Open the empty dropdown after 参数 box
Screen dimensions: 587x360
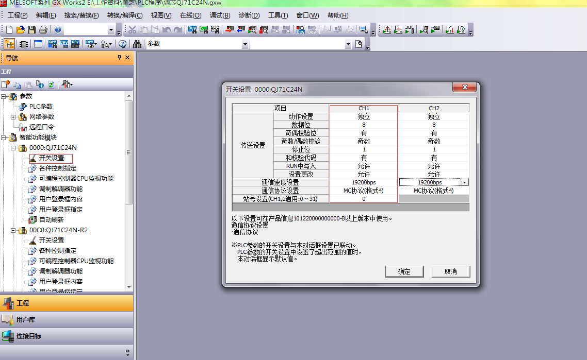(348, 44)
